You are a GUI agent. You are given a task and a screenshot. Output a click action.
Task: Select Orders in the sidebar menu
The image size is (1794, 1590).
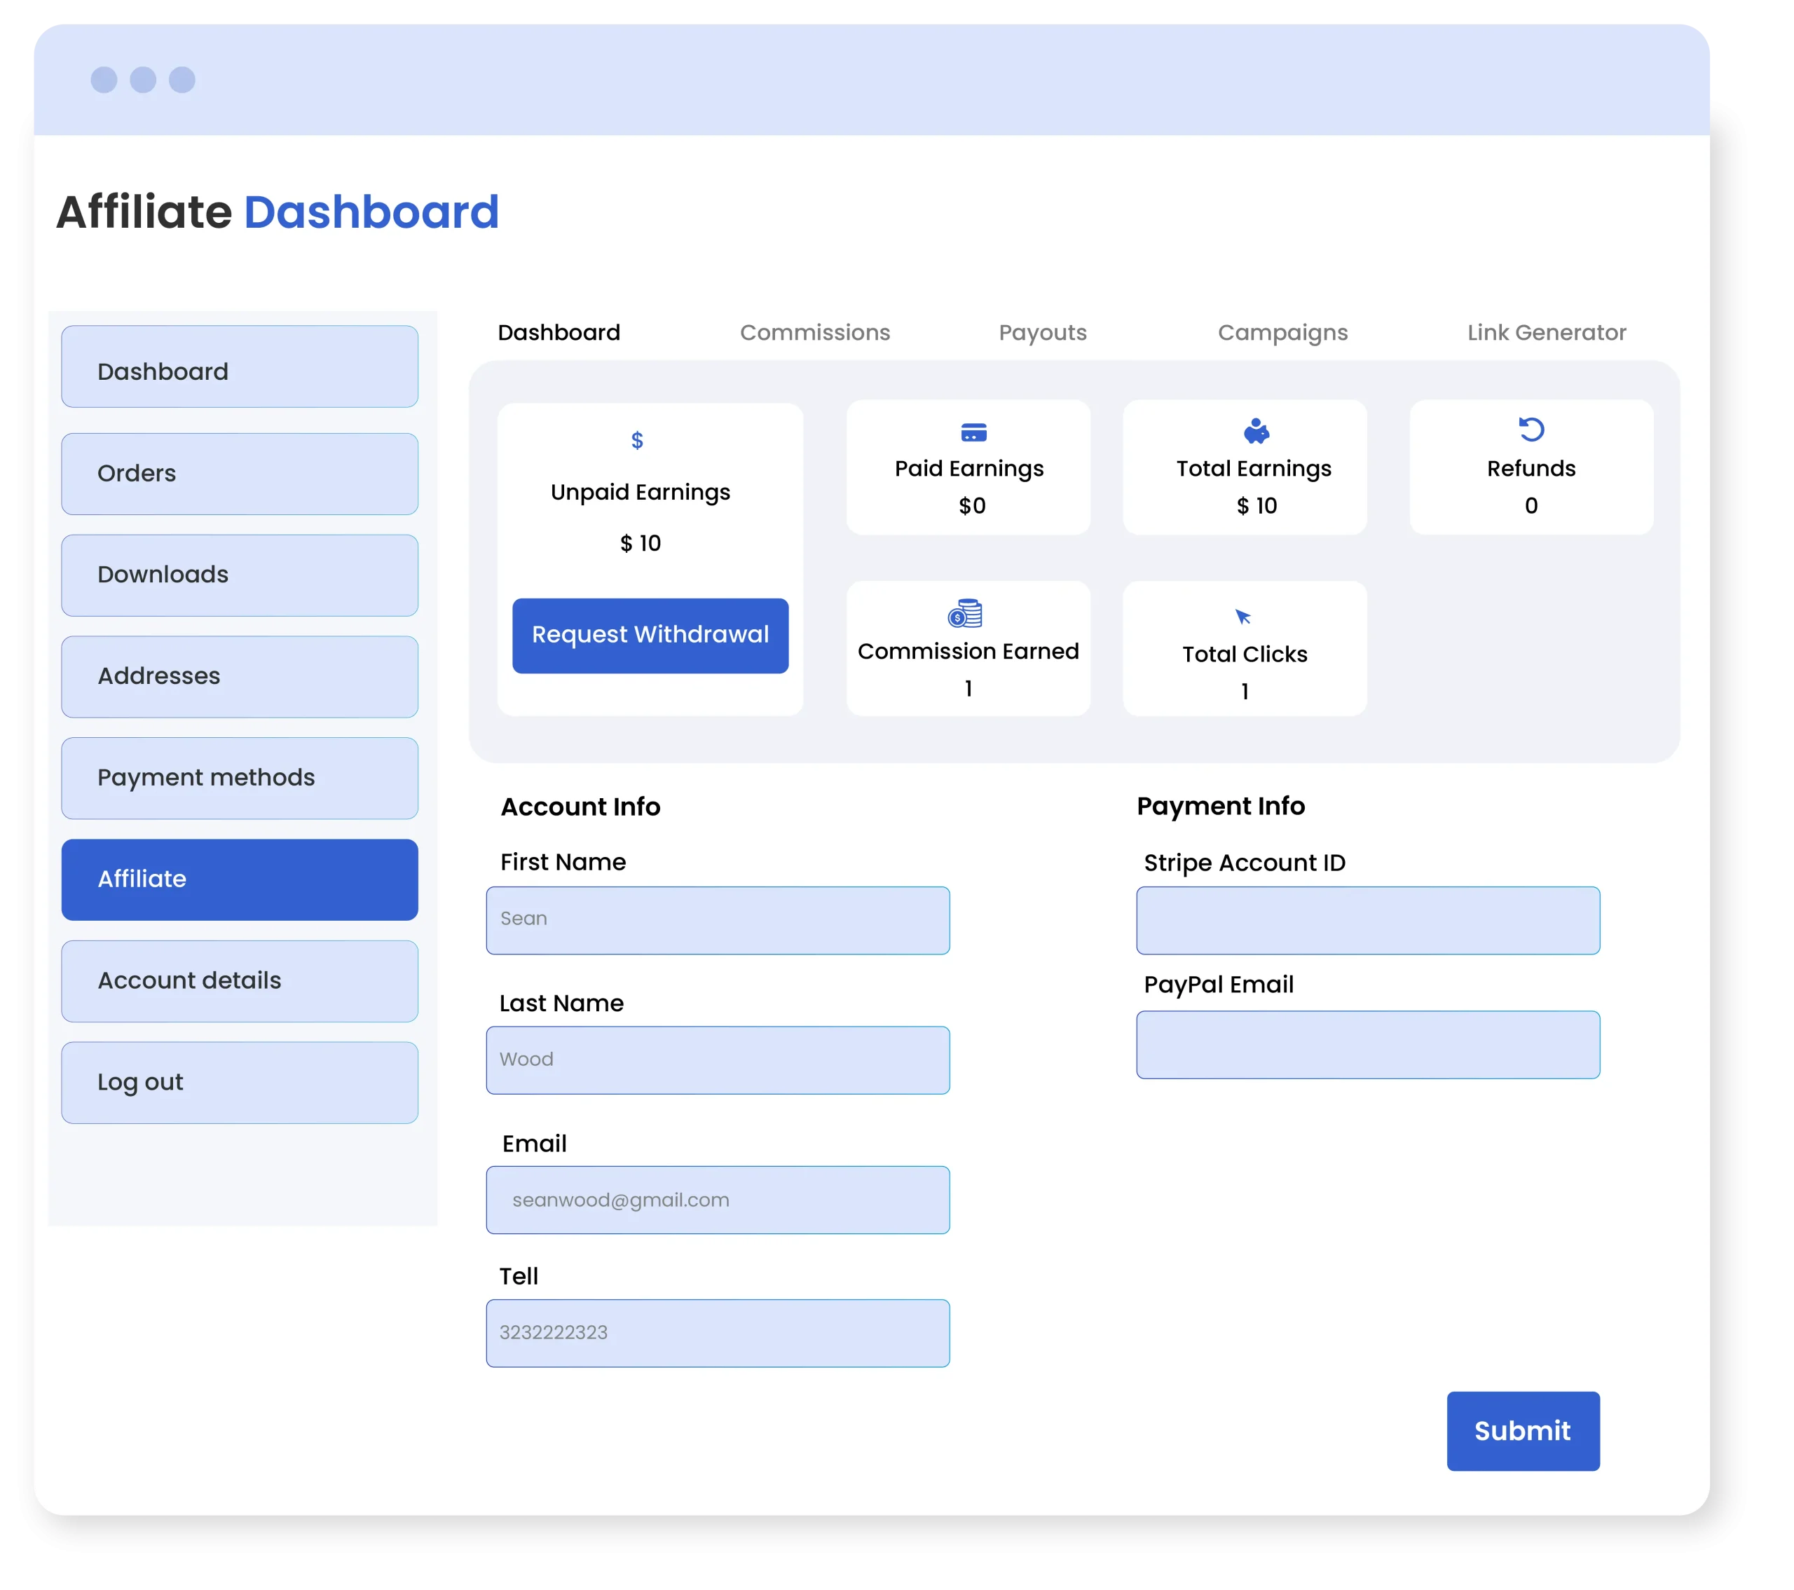click(240, 474)
